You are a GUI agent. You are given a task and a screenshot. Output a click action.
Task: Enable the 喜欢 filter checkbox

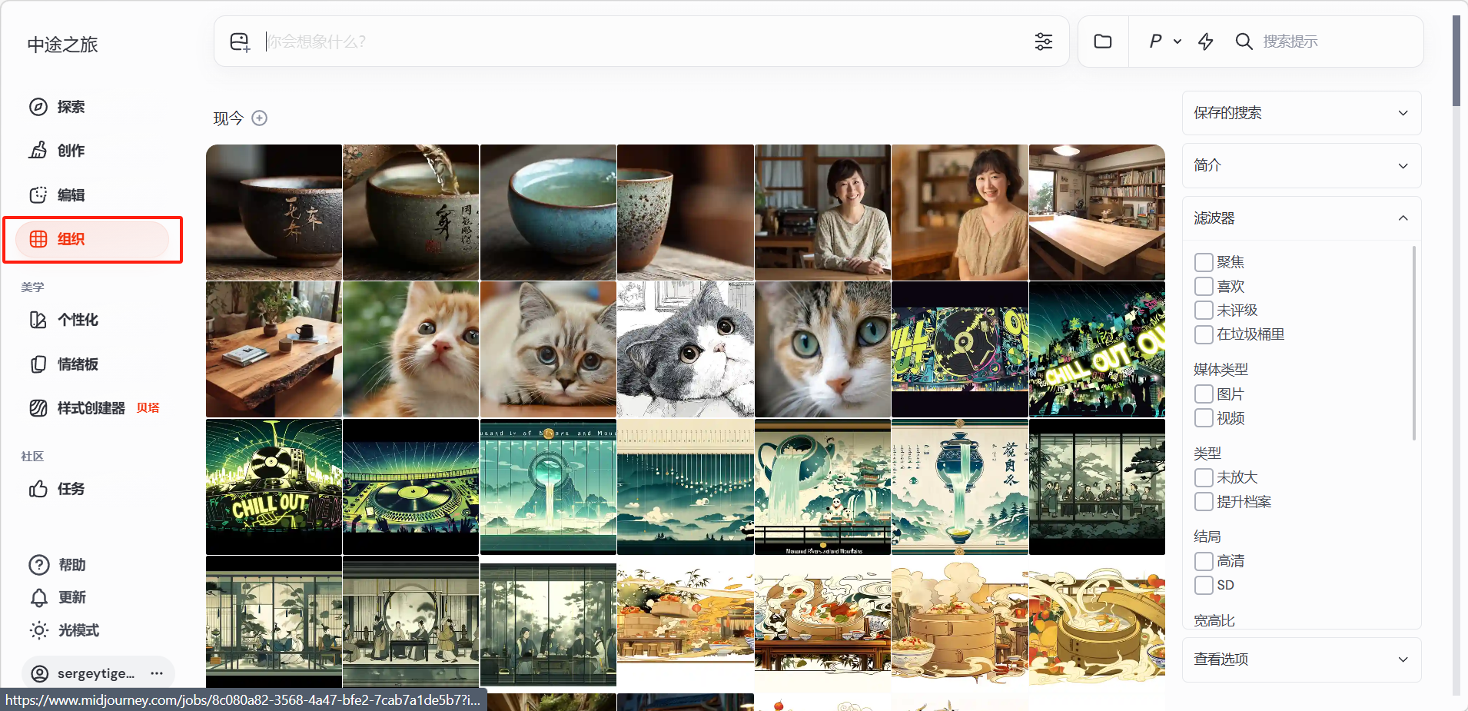pos(1204,287)
